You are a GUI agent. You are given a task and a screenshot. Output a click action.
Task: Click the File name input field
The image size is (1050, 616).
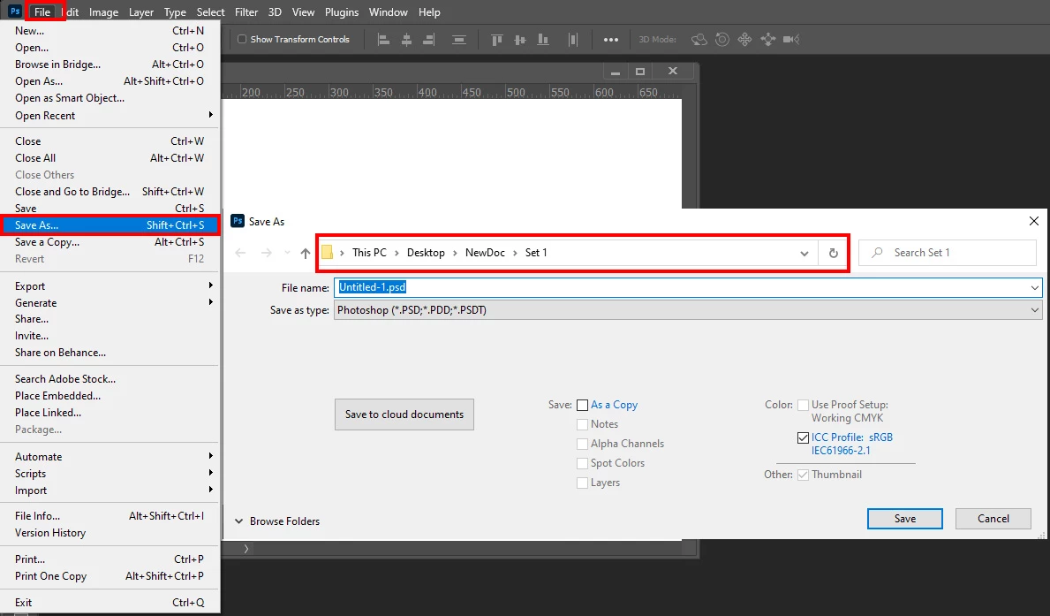[688, 287]
